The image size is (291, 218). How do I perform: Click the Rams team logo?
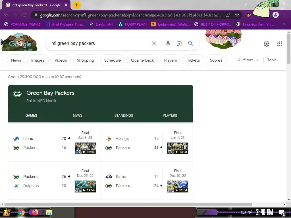(x=109, y=177)
